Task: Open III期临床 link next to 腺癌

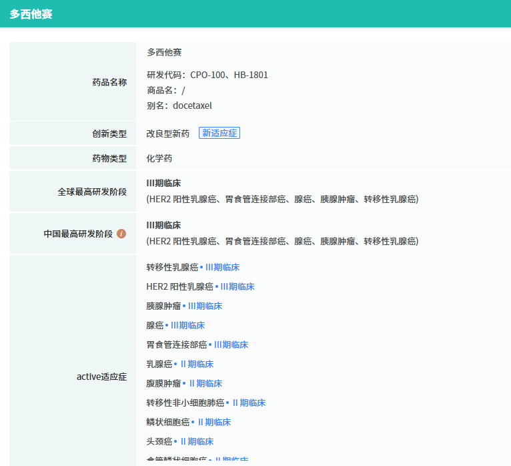Action: point(187,325)
